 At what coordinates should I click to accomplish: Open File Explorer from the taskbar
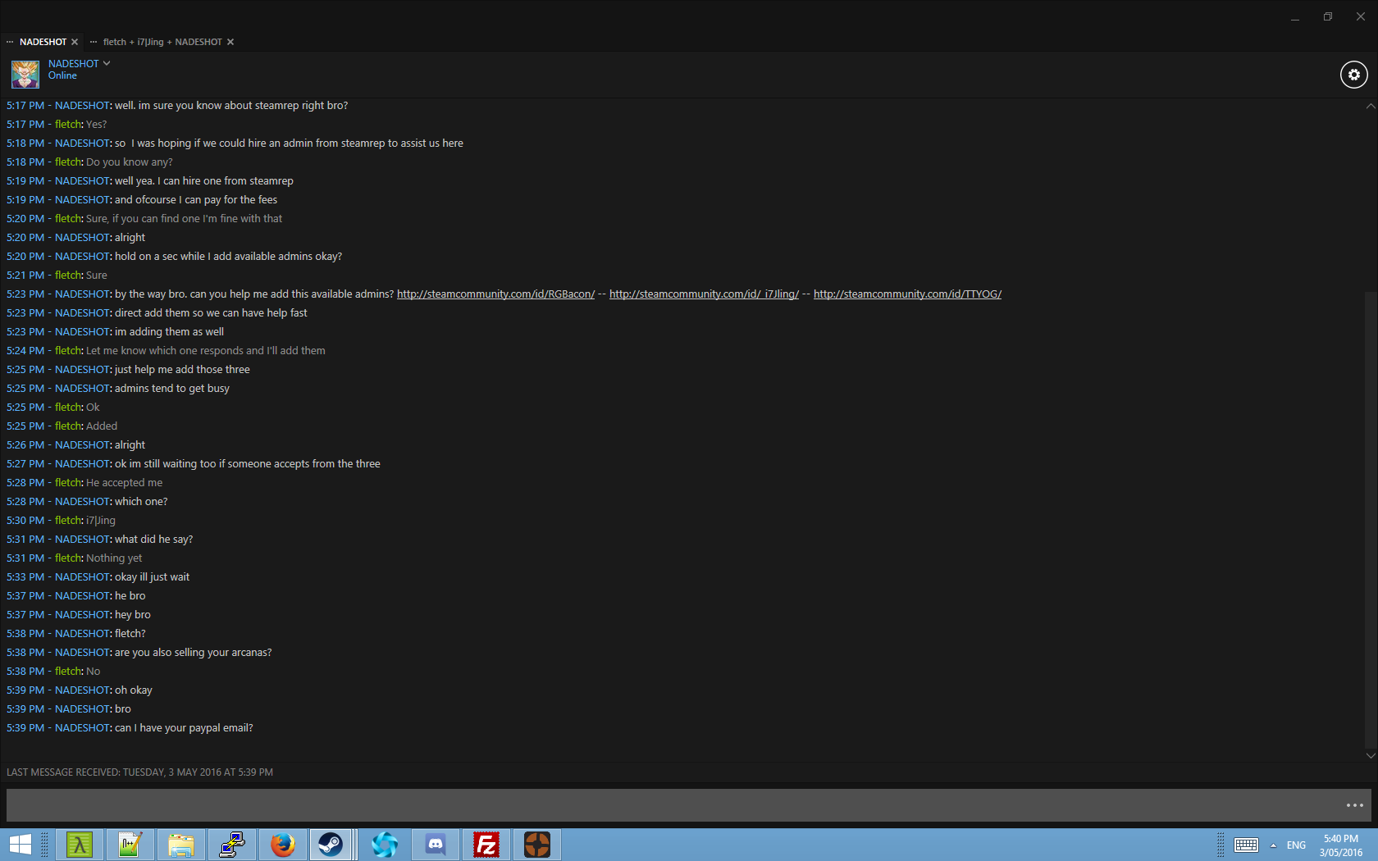pyautogui.click(x=181, y=845)
